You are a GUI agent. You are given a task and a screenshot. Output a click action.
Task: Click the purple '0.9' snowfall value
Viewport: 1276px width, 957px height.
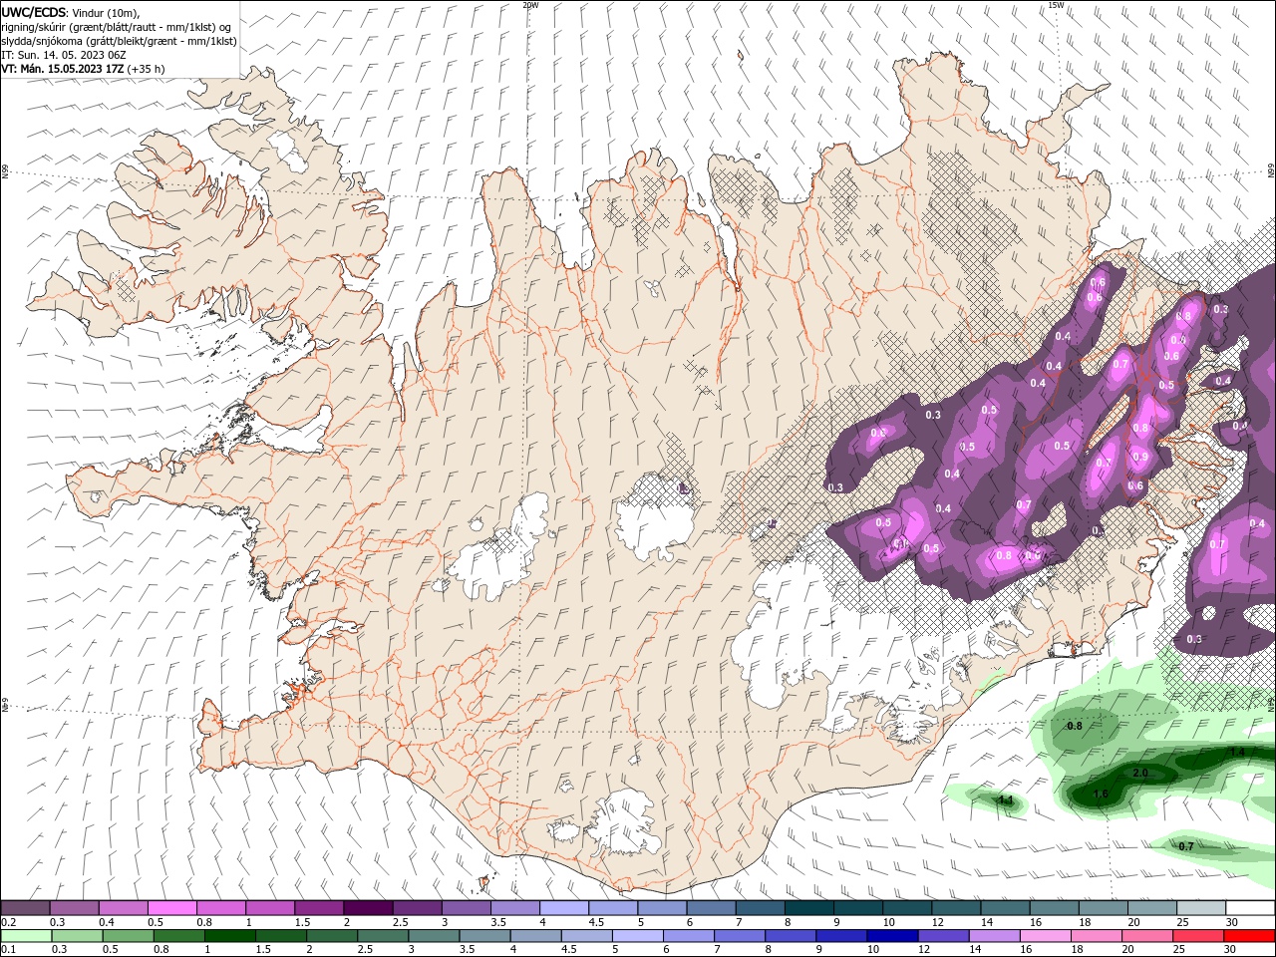[x=1140, y=457]
